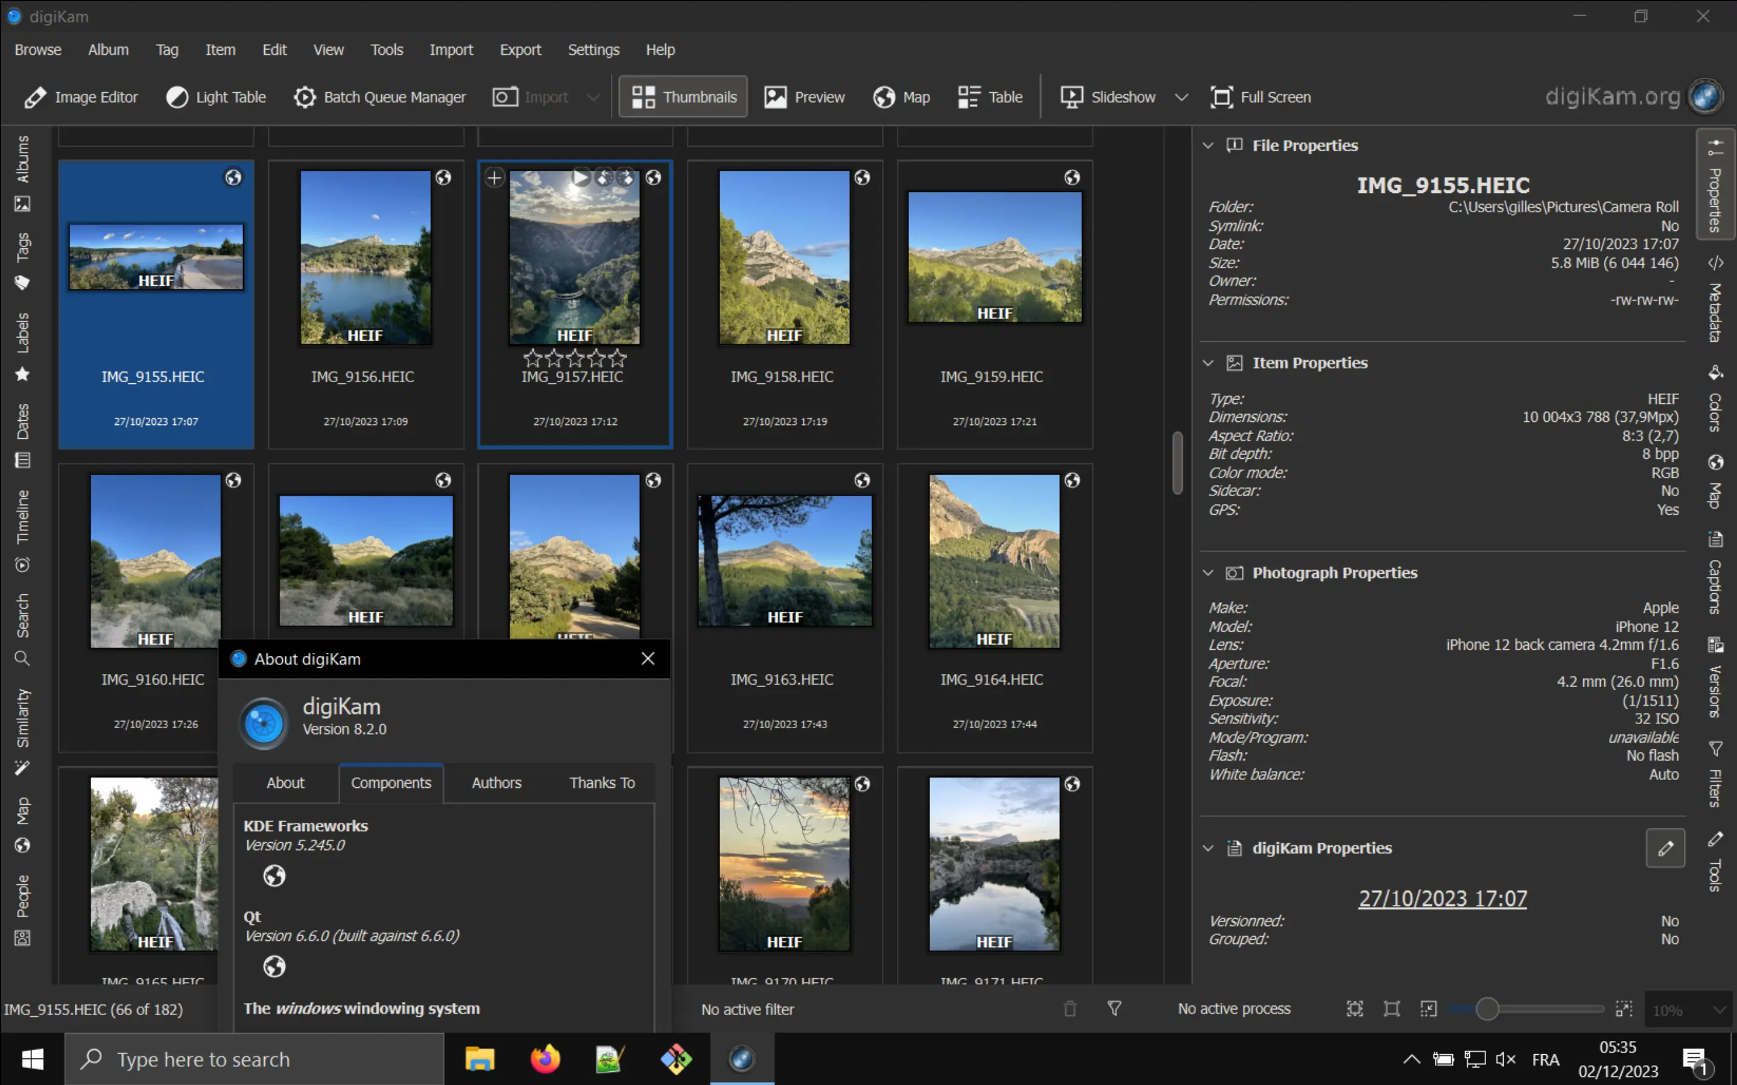Image resolution: width=1737 pixels, height=1085 pixels.
Task: Launch Batch Queue Manager
Action: pyautogui.click(x=380, y=97)
